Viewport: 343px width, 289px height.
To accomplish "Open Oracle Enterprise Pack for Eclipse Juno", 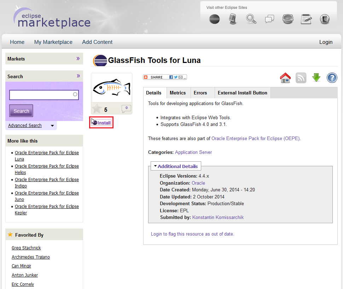I will tap(47, 196).
